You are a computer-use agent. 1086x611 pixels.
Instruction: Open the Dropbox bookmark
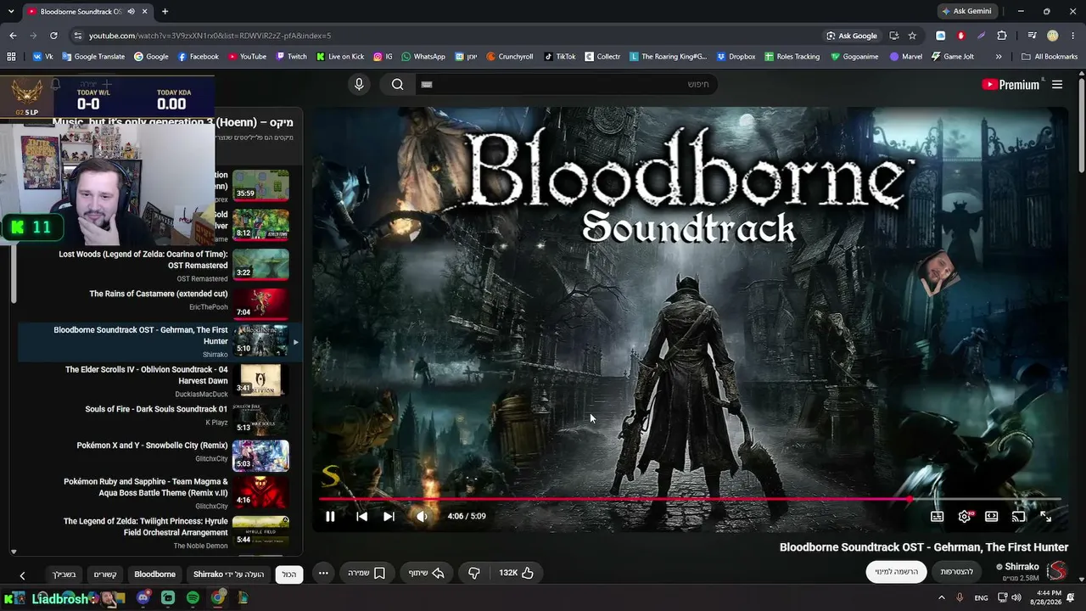tap(736, 57)
